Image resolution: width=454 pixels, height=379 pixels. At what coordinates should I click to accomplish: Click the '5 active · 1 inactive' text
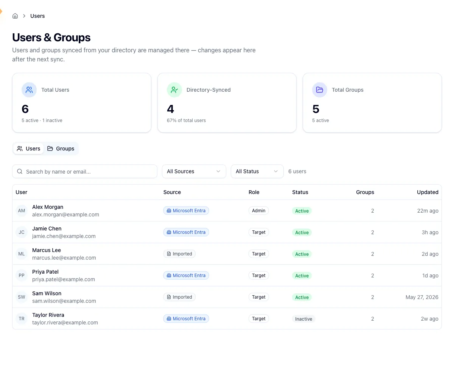click(42, 121)
